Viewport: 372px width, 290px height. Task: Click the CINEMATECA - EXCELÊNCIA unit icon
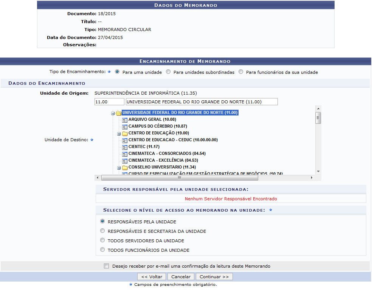coord(125,161)
